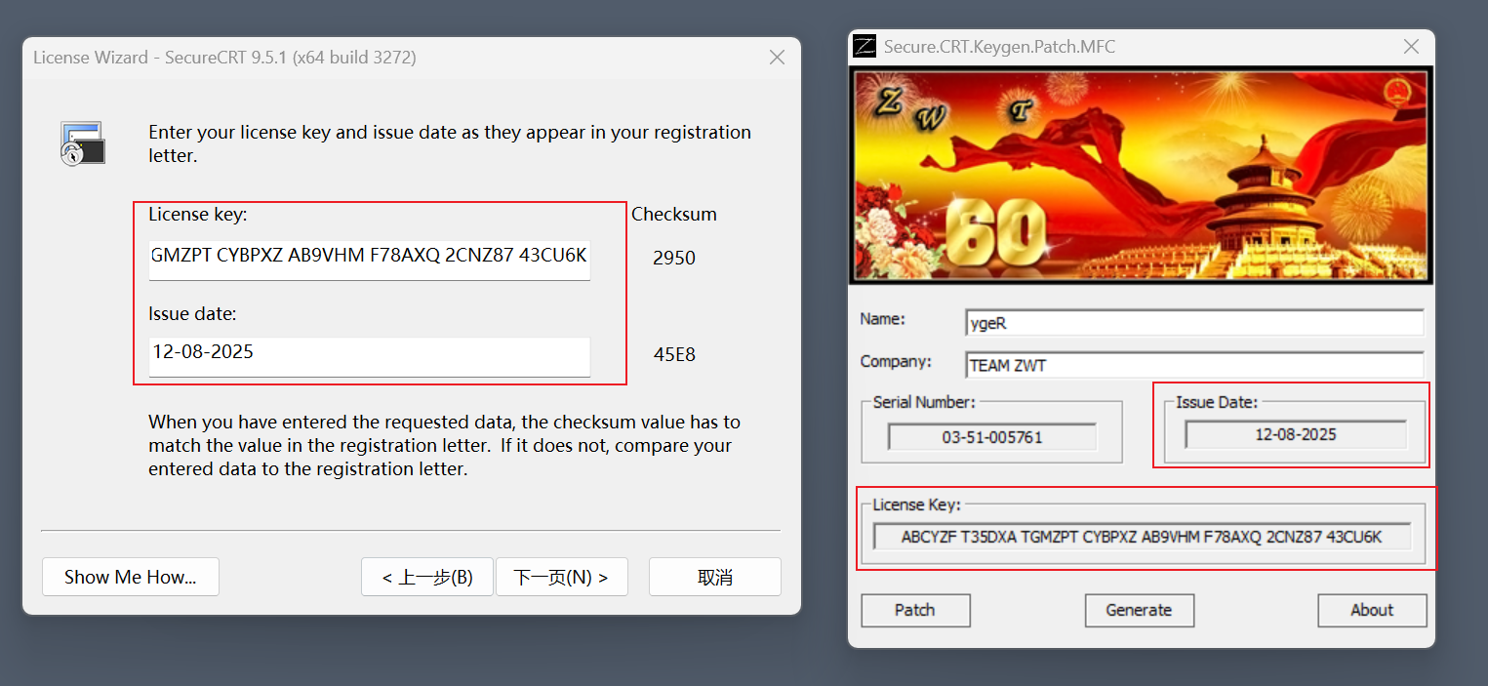The height and width of the screenshot is (686, 1488).
Task: Click the "License key:" label in wizard
Action: (198, 215)
